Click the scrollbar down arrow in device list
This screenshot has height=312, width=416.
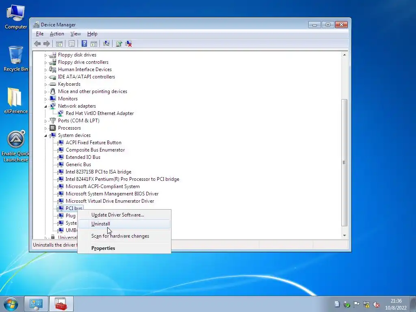[x=344, y=235]
